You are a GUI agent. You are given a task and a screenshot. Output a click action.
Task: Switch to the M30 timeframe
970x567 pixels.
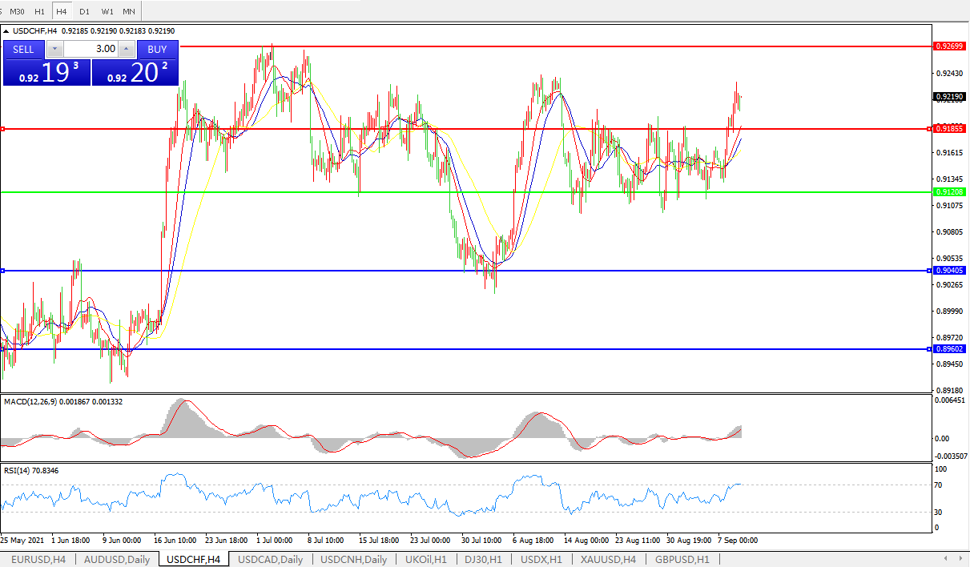click(18, 11)
